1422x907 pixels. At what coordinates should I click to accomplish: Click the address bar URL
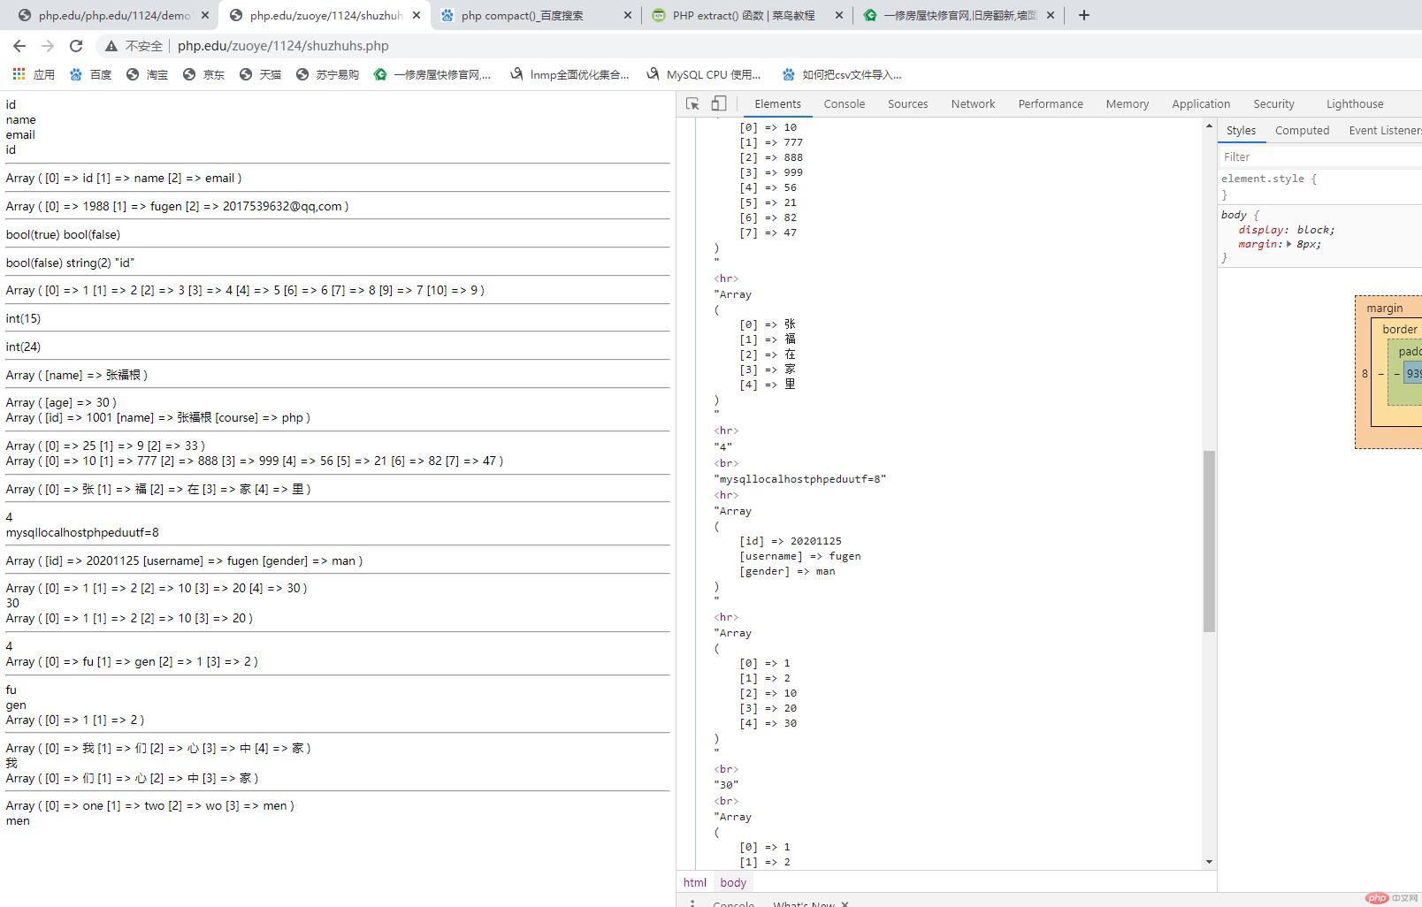[x=283, y=46]
